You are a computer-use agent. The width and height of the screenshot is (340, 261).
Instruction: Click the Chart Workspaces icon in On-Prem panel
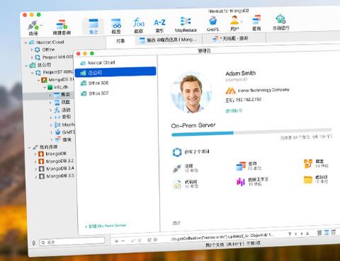click(x=241, y=182)
